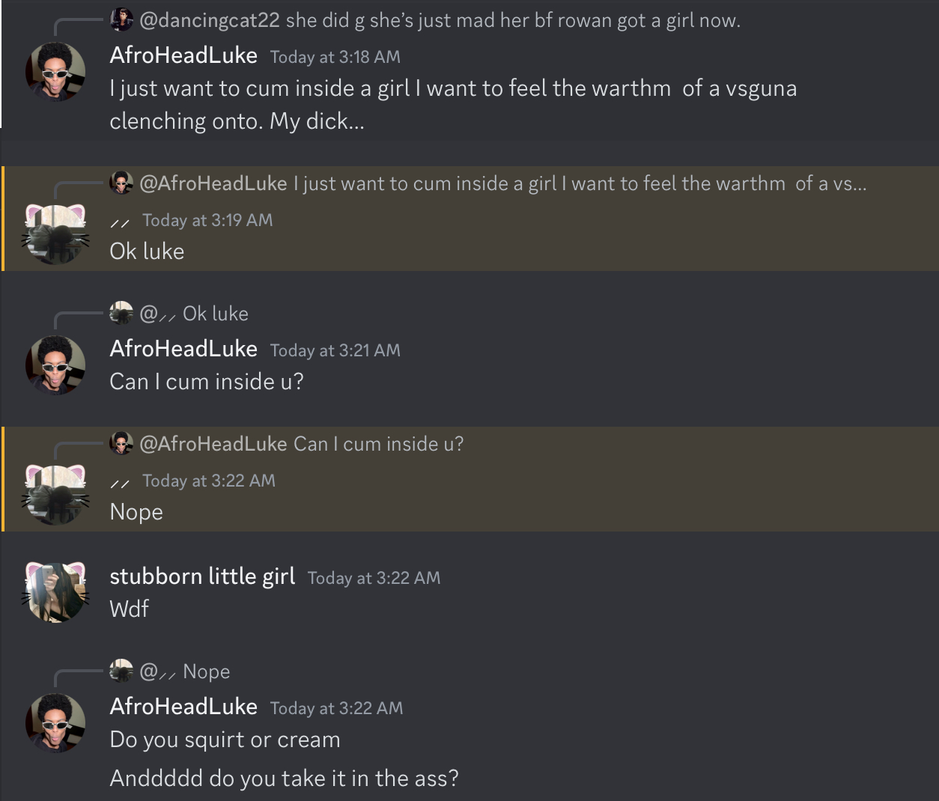Open the @dancingcat22 mention in reply
Image resolution: width=939 pixels, height=801 pixels.
click(209, 20)
